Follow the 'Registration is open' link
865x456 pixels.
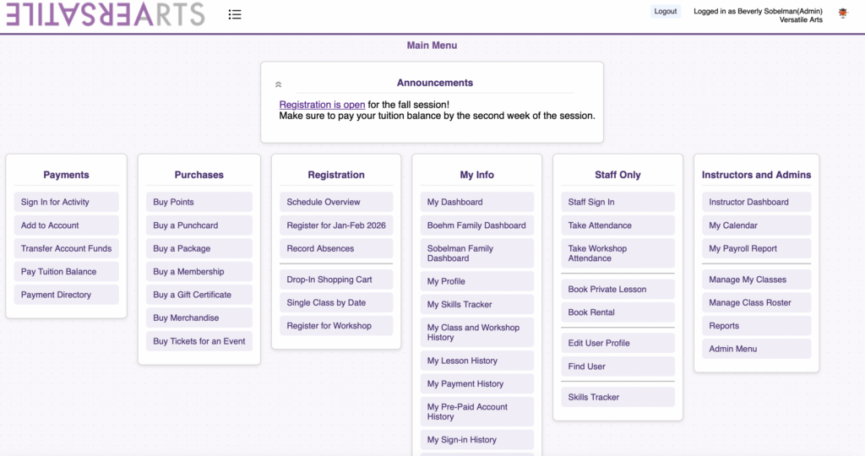[x=322, y=105]
